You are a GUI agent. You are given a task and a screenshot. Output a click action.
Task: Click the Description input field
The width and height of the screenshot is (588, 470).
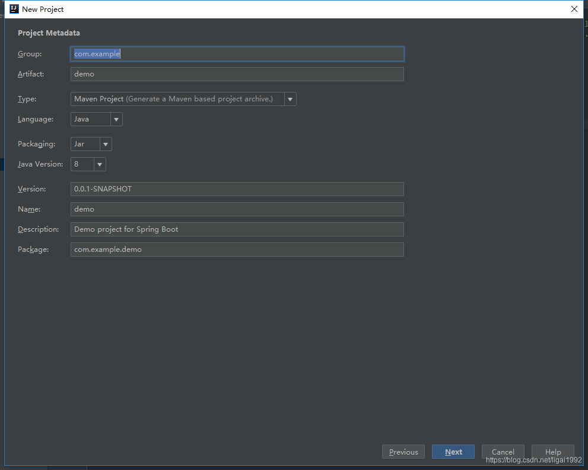coord(237,229)
